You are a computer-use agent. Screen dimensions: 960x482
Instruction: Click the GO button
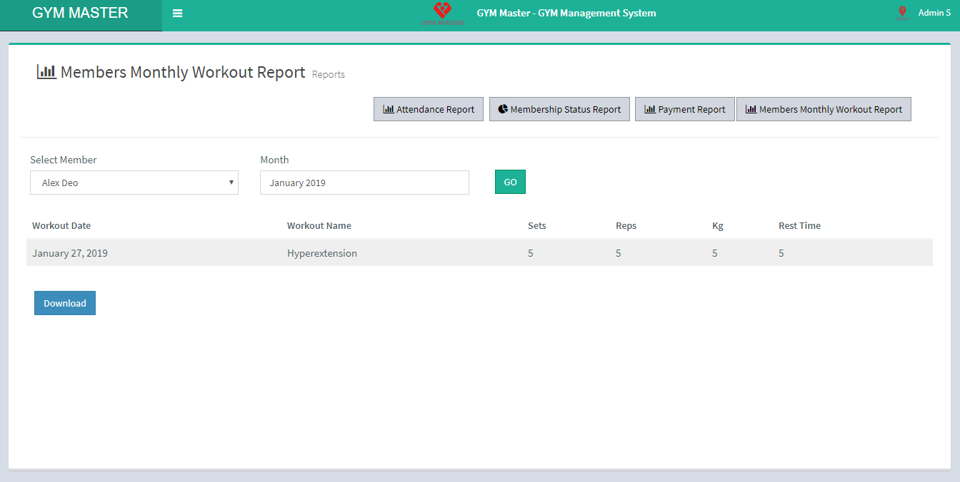coord(509,182)
